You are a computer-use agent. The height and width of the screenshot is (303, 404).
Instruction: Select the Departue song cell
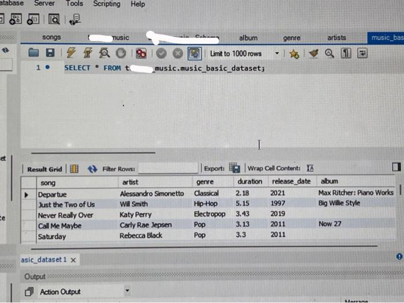pos(77,194)
